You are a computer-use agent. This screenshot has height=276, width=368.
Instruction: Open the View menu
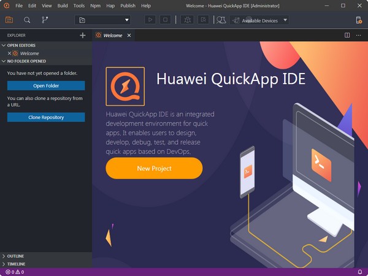[47, 6]
